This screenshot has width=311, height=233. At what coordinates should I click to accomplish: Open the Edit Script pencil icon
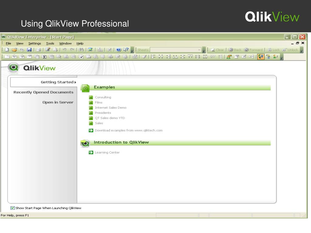click(48, 50)
